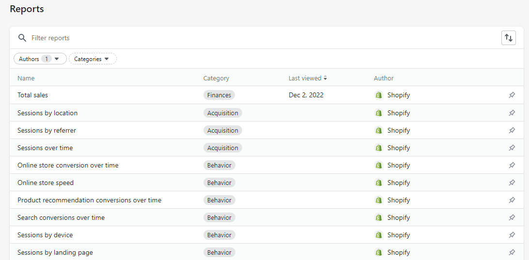
Task: Pin the Online store speed report
Action: point(512,183)
